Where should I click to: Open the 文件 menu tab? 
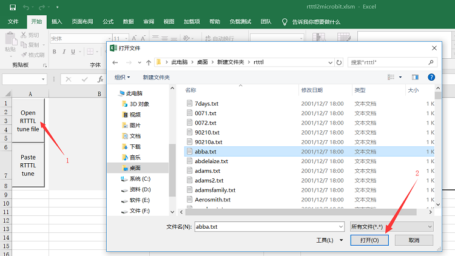coord(13,22)
